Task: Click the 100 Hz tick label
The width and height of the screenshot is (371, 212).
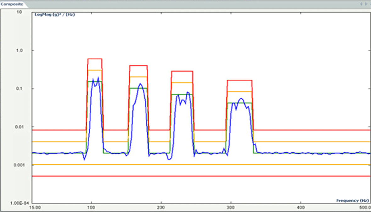Action: [x=91, y=207]
